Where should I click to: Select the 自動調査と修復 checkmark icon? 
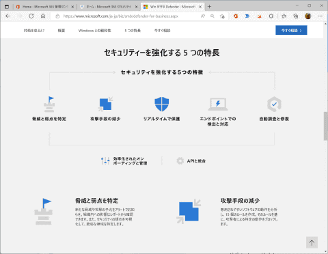click(274, 104)
